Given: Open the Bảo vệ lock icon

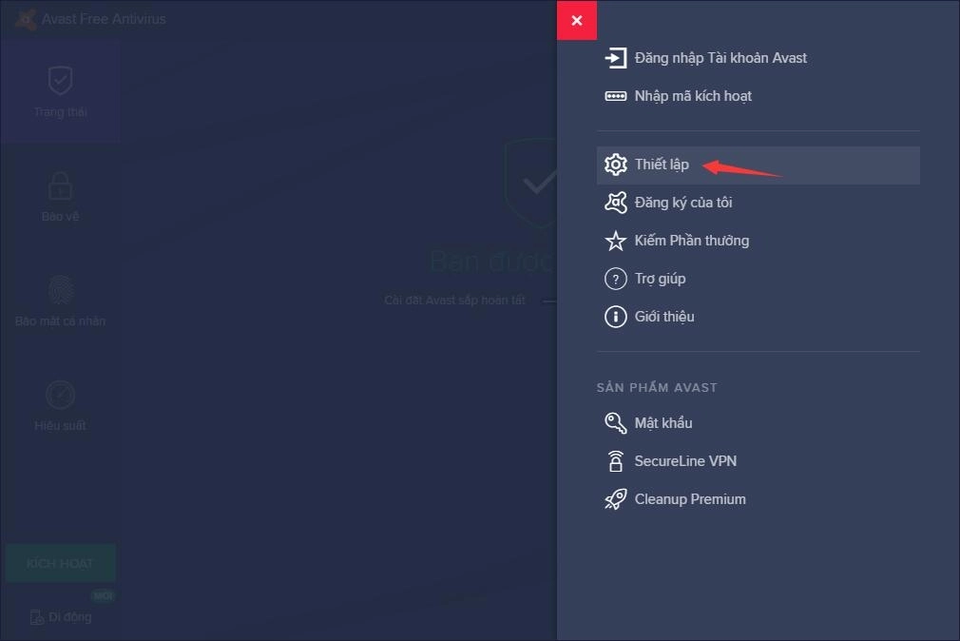Looking at the screenshot, I should 59,185.
